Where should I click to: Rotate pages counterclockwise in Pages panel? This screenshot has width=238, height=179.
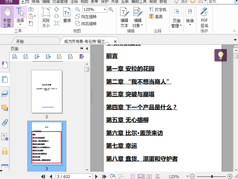pyautogui.click(x=37, y=57)
